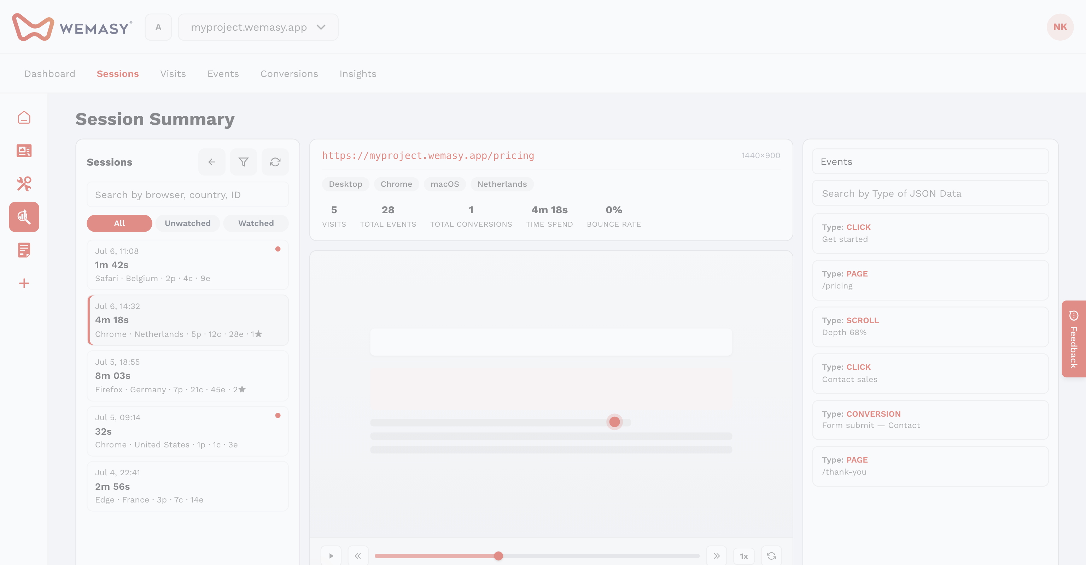
Task: Select the Jul 5, 18:55 Firefox session
Action: [x=188, y=375]
